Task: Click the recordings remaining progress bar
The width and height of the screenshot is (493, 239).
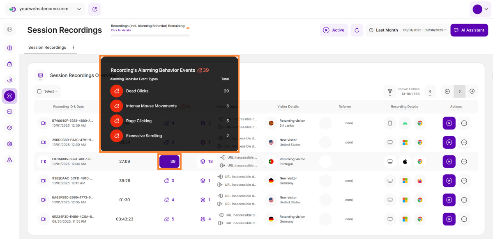Action: click(x=150, y=35)
